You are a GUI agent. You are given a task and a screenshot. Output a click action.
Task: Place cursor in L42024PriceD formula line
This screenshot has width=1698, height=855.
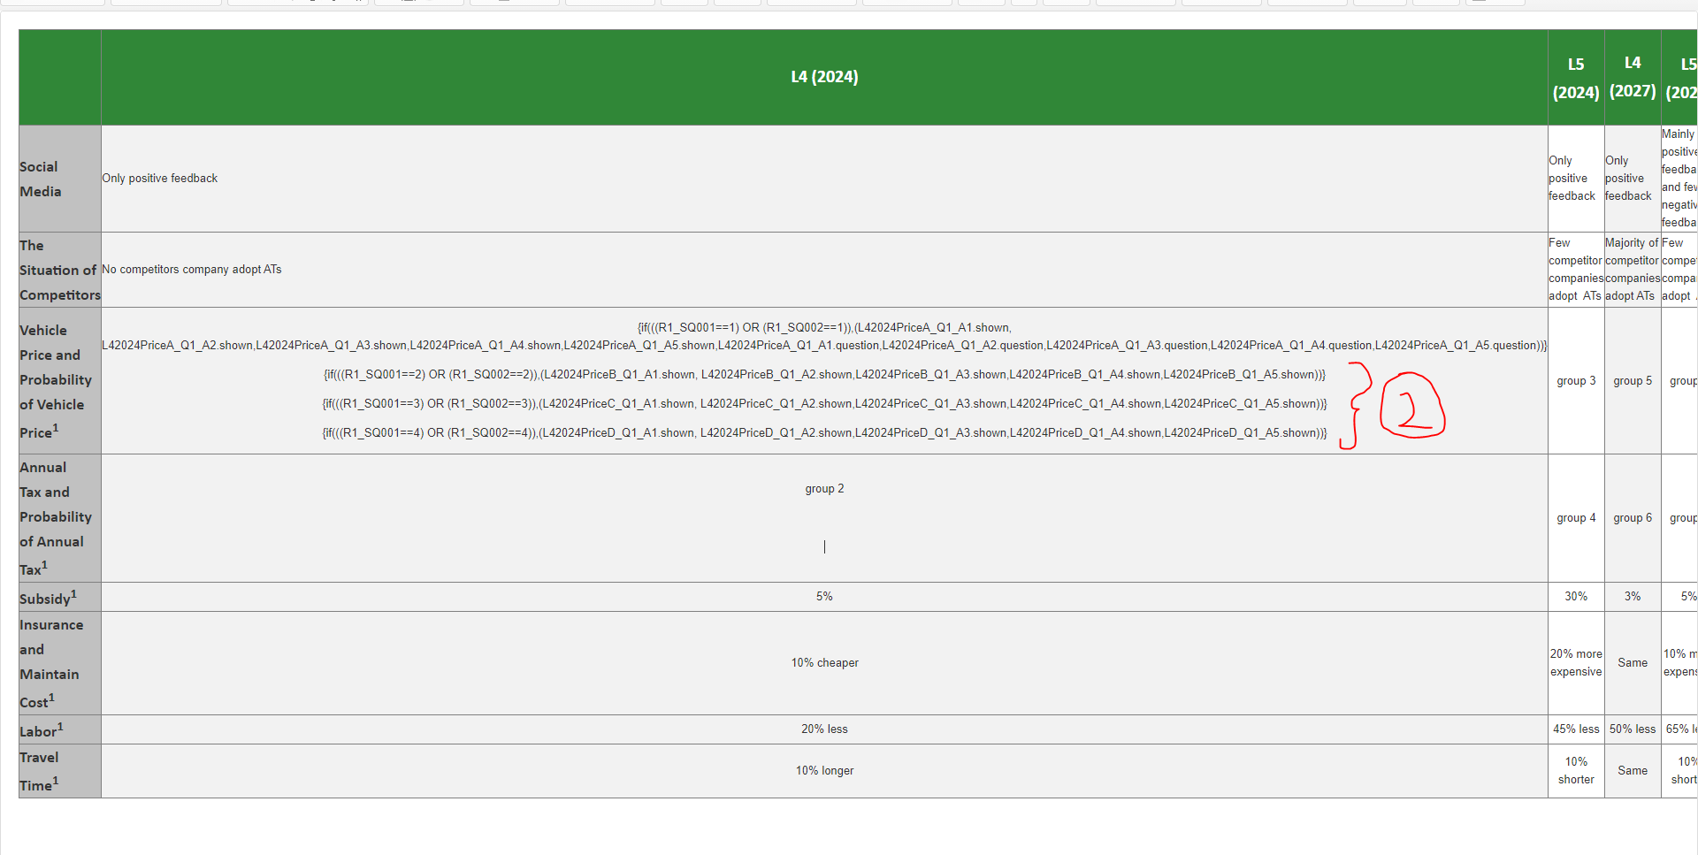click(823, 433)
